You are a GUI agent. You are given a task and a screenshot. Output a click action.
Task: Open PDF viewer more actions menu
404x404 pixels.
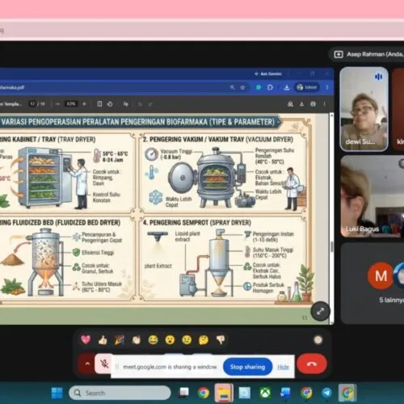pos(324,104)
